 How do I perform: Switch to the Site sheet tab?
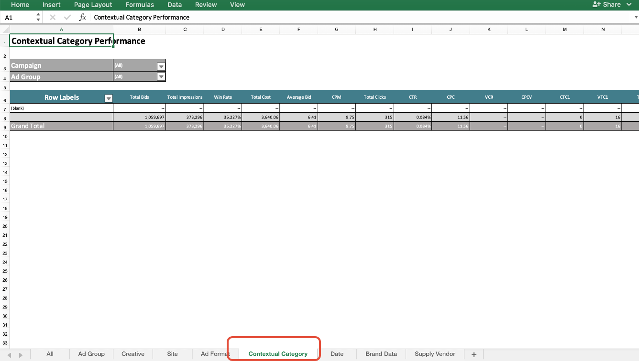pos(173,354)
